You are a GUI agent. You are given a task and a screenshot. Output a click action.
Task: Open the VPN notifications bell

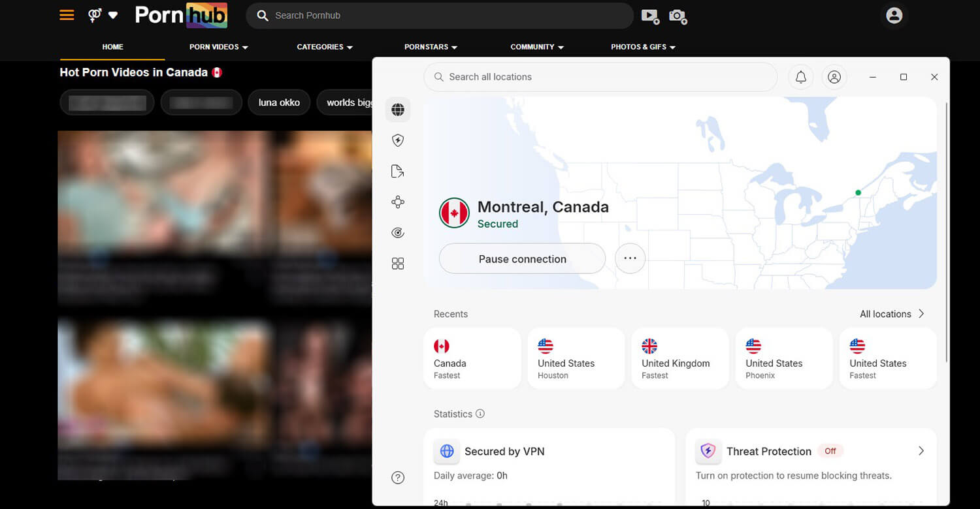click(x=801, y=77)
